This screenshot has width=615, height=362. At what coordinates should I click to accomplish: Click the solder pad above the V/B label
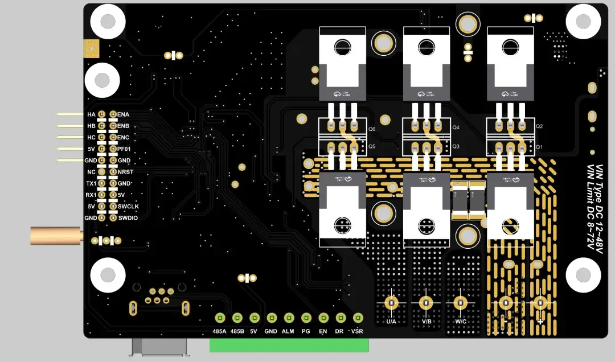(x=426, y=303)
